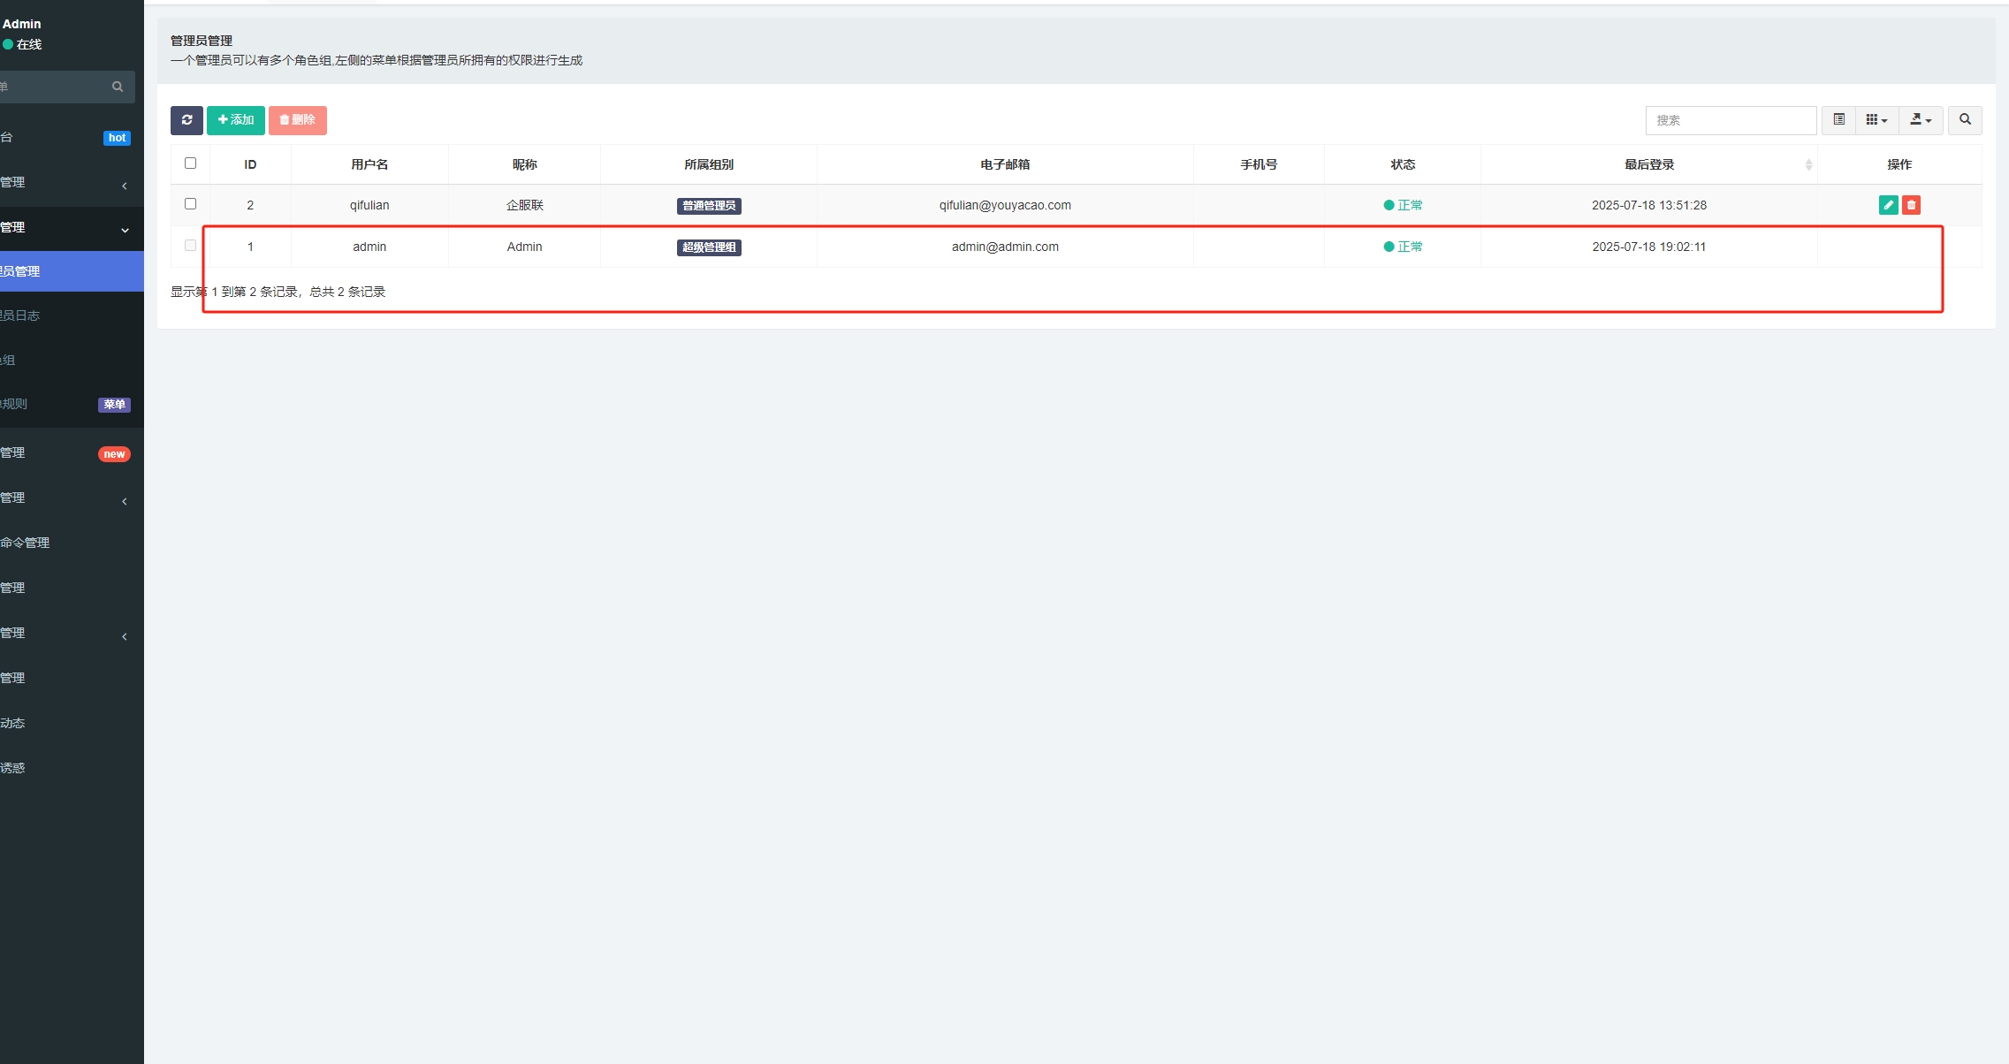This screenshot has width=2009, height=1064.
Task: Click the sidebar menu search magnifier
Action: tap(118, 87)
